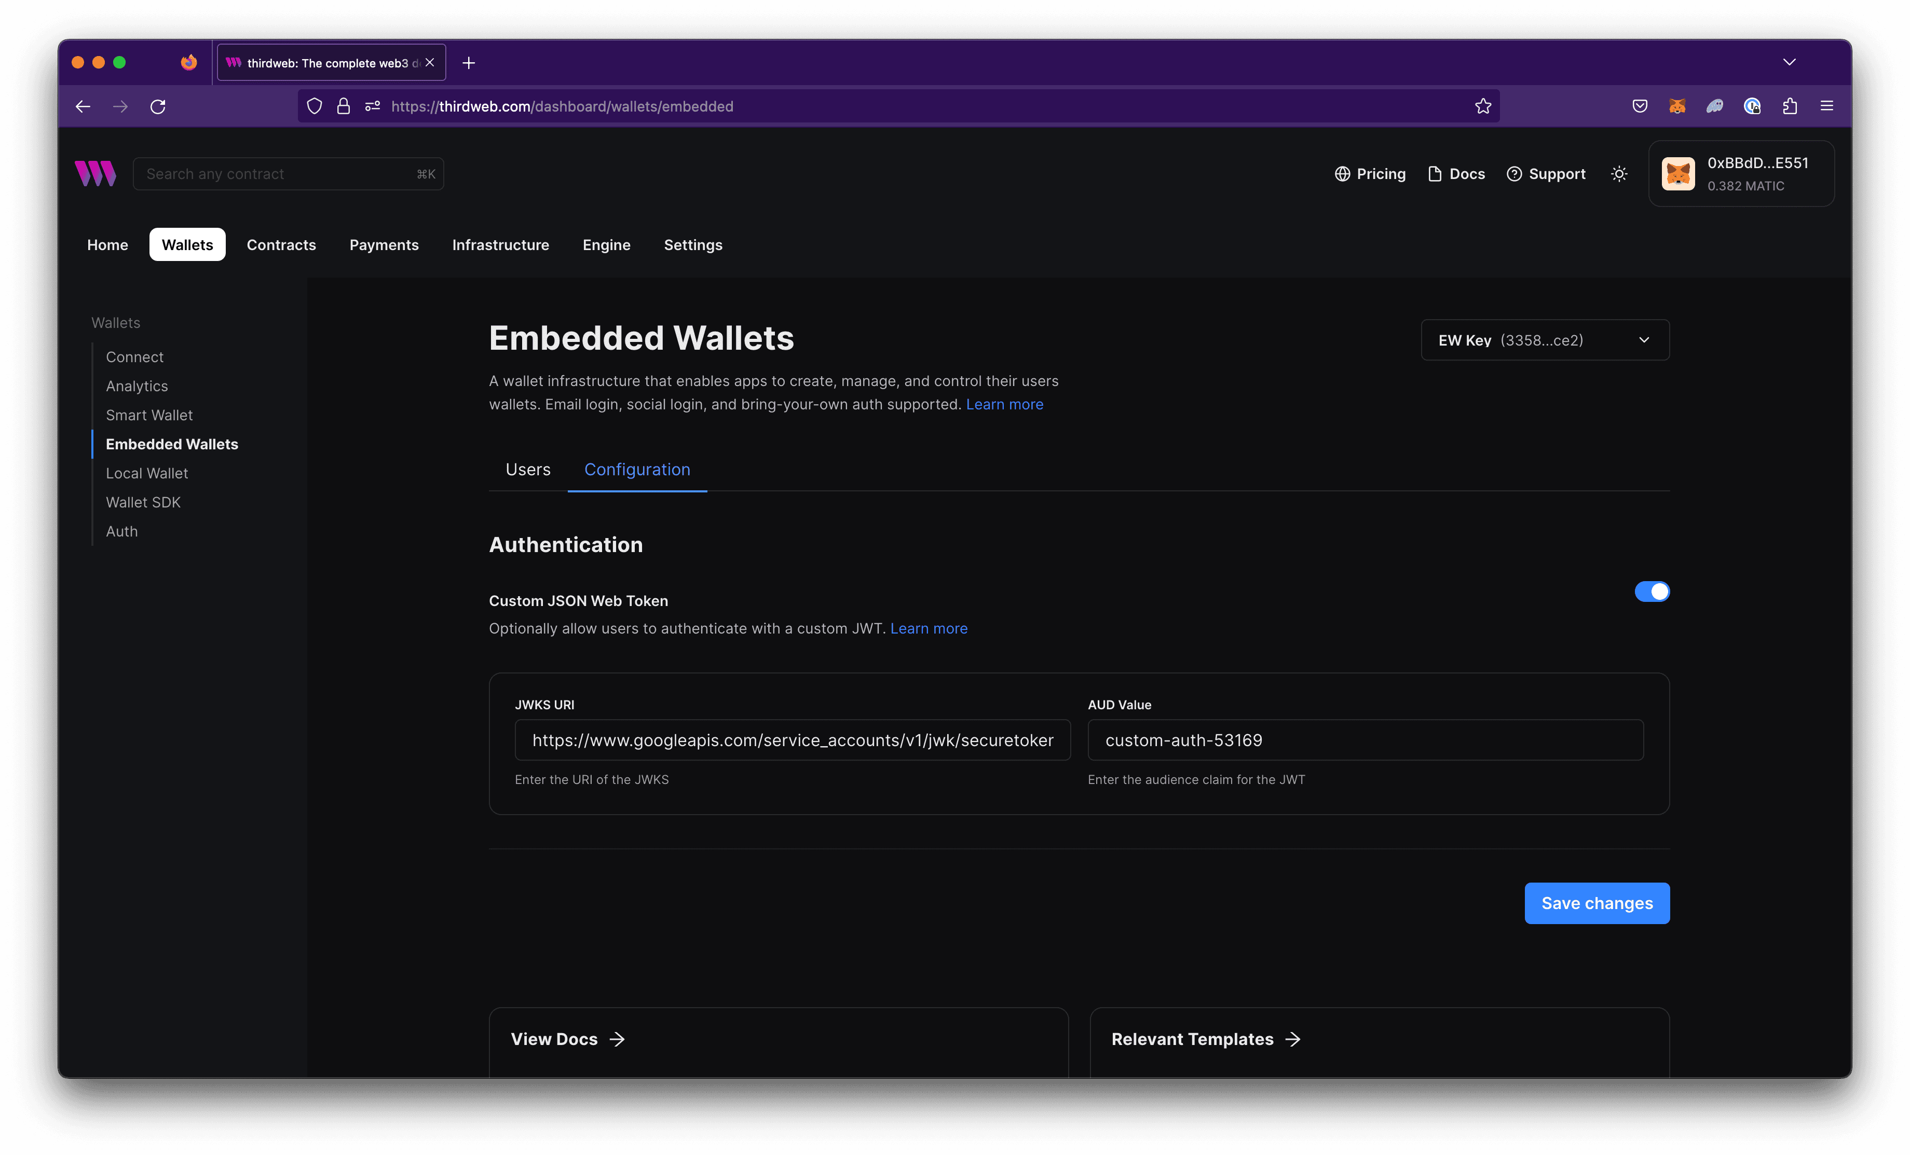Screen dimensions: 1910x1155
Task: Expand the EW Key dropdown selector
Action: click(1541, 339)
